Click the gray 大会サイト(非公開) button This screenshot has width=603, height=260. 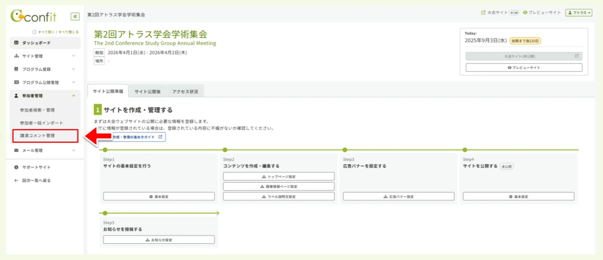click(x=524, y=56)
